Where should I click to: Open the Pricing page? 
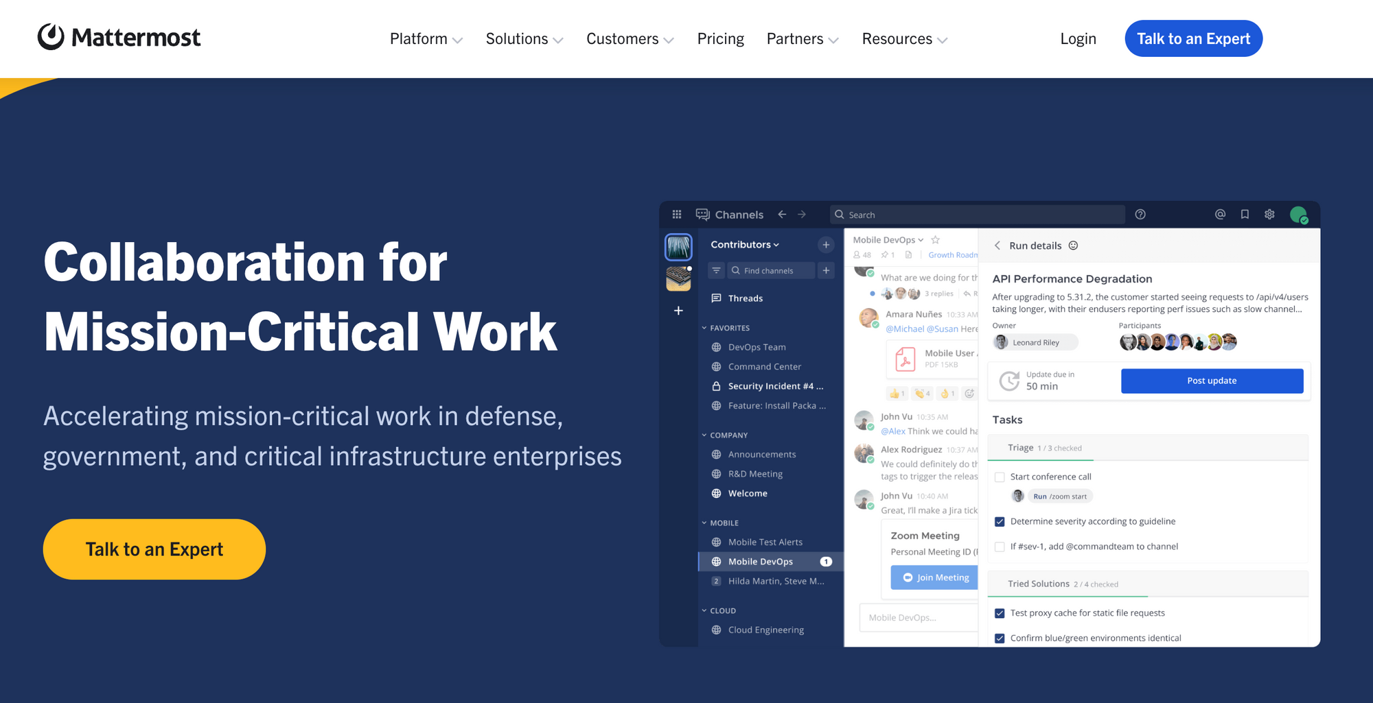click(720, 39)
